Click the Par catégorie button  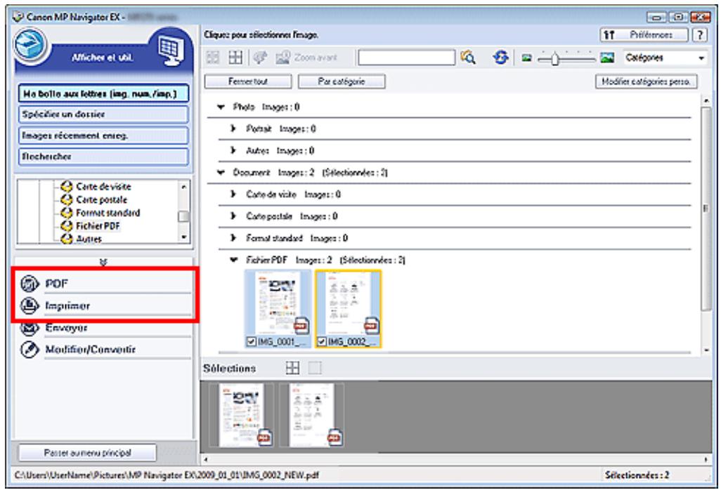tap(342, 81)
